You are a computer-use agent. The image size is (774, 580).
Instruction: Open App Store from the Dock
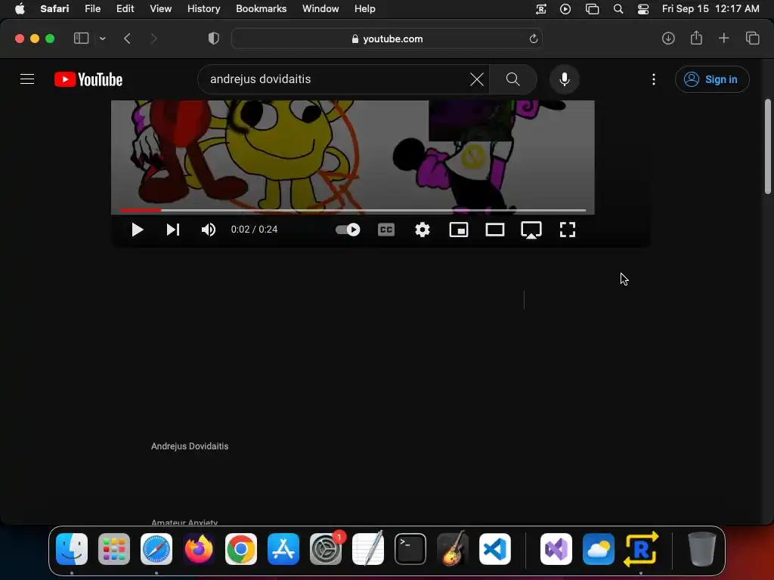(283, 549)
